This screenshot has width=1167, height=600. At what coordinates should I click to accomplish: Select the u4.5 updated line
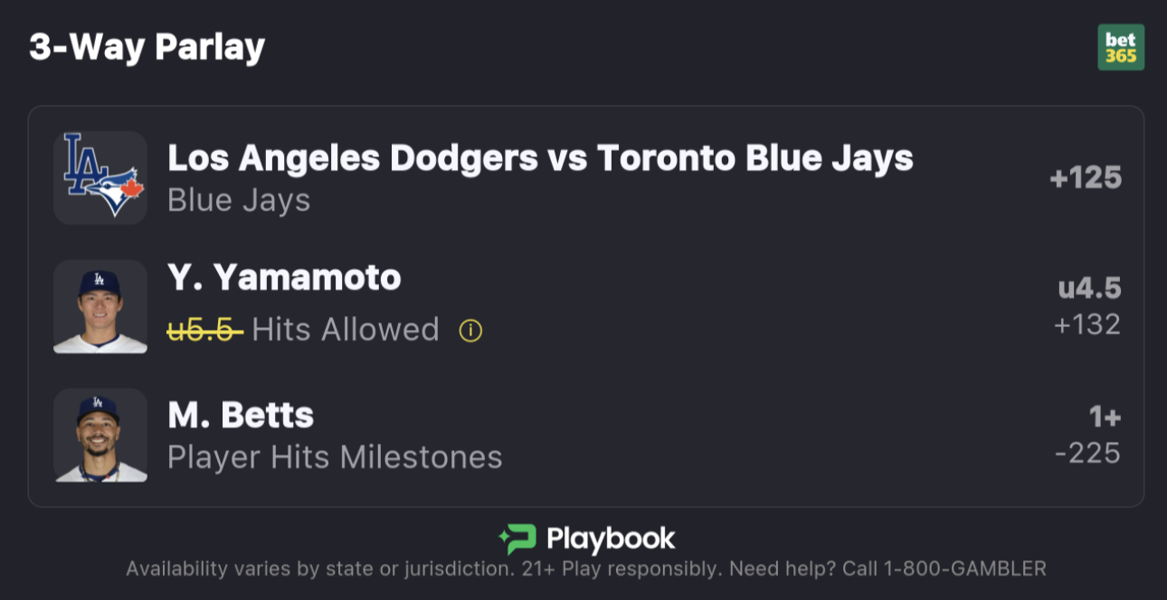point(1089,288)
